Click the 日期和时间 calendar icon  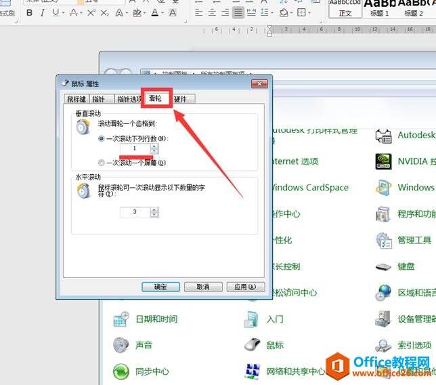(x=121, y=319)
